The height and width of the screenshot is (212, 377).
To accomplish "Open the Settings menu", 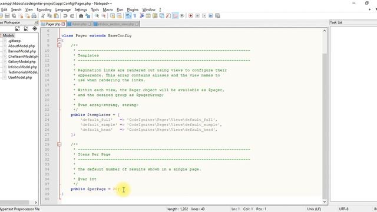I will coord(81,9).
